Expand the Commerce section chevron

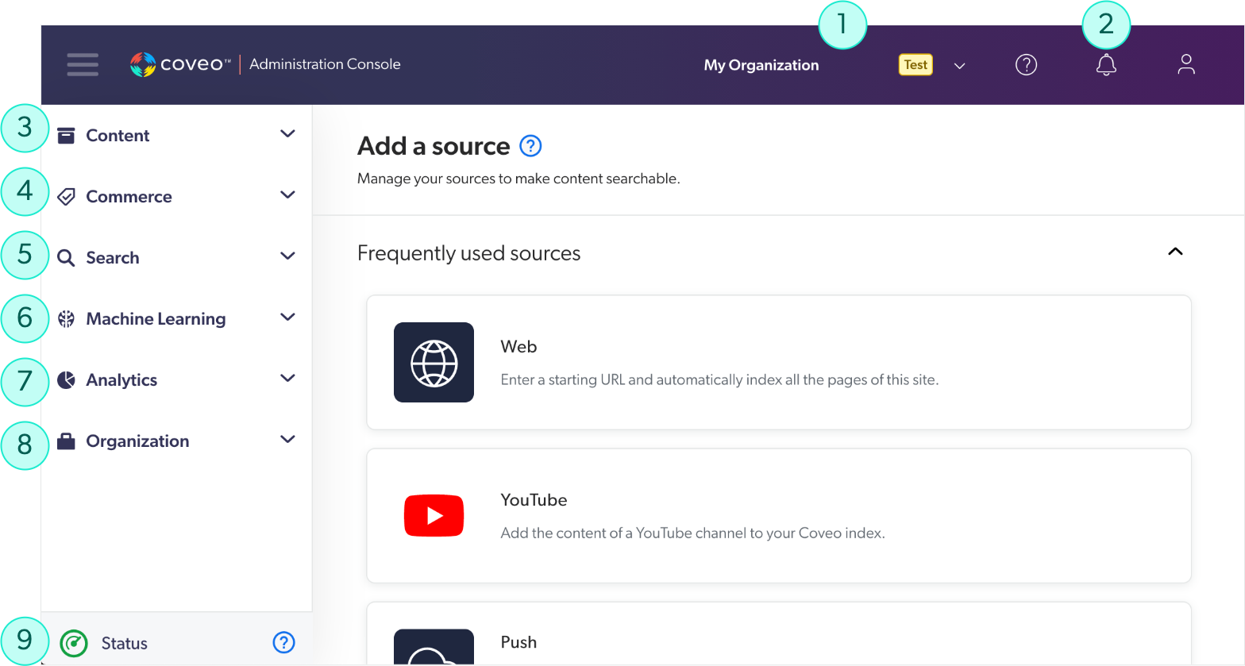(x=287, y=195)
